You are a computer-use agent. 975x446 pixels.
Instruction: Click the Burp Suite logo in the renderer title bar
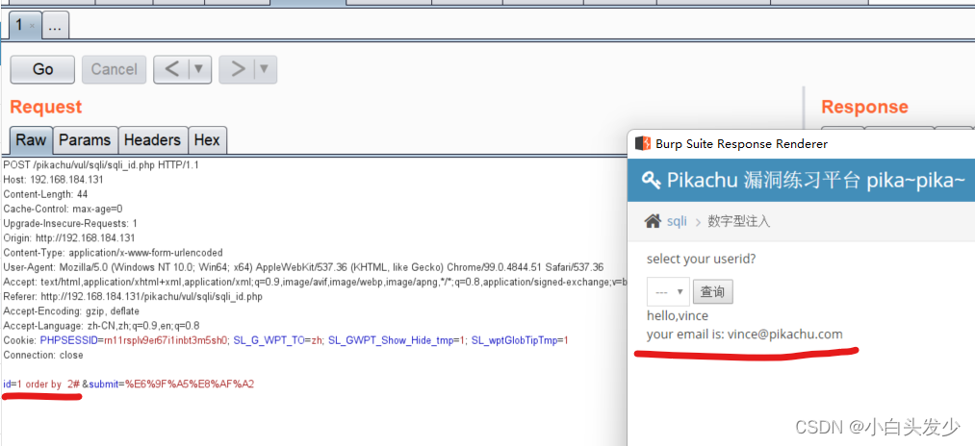click(x=642, y=143)
